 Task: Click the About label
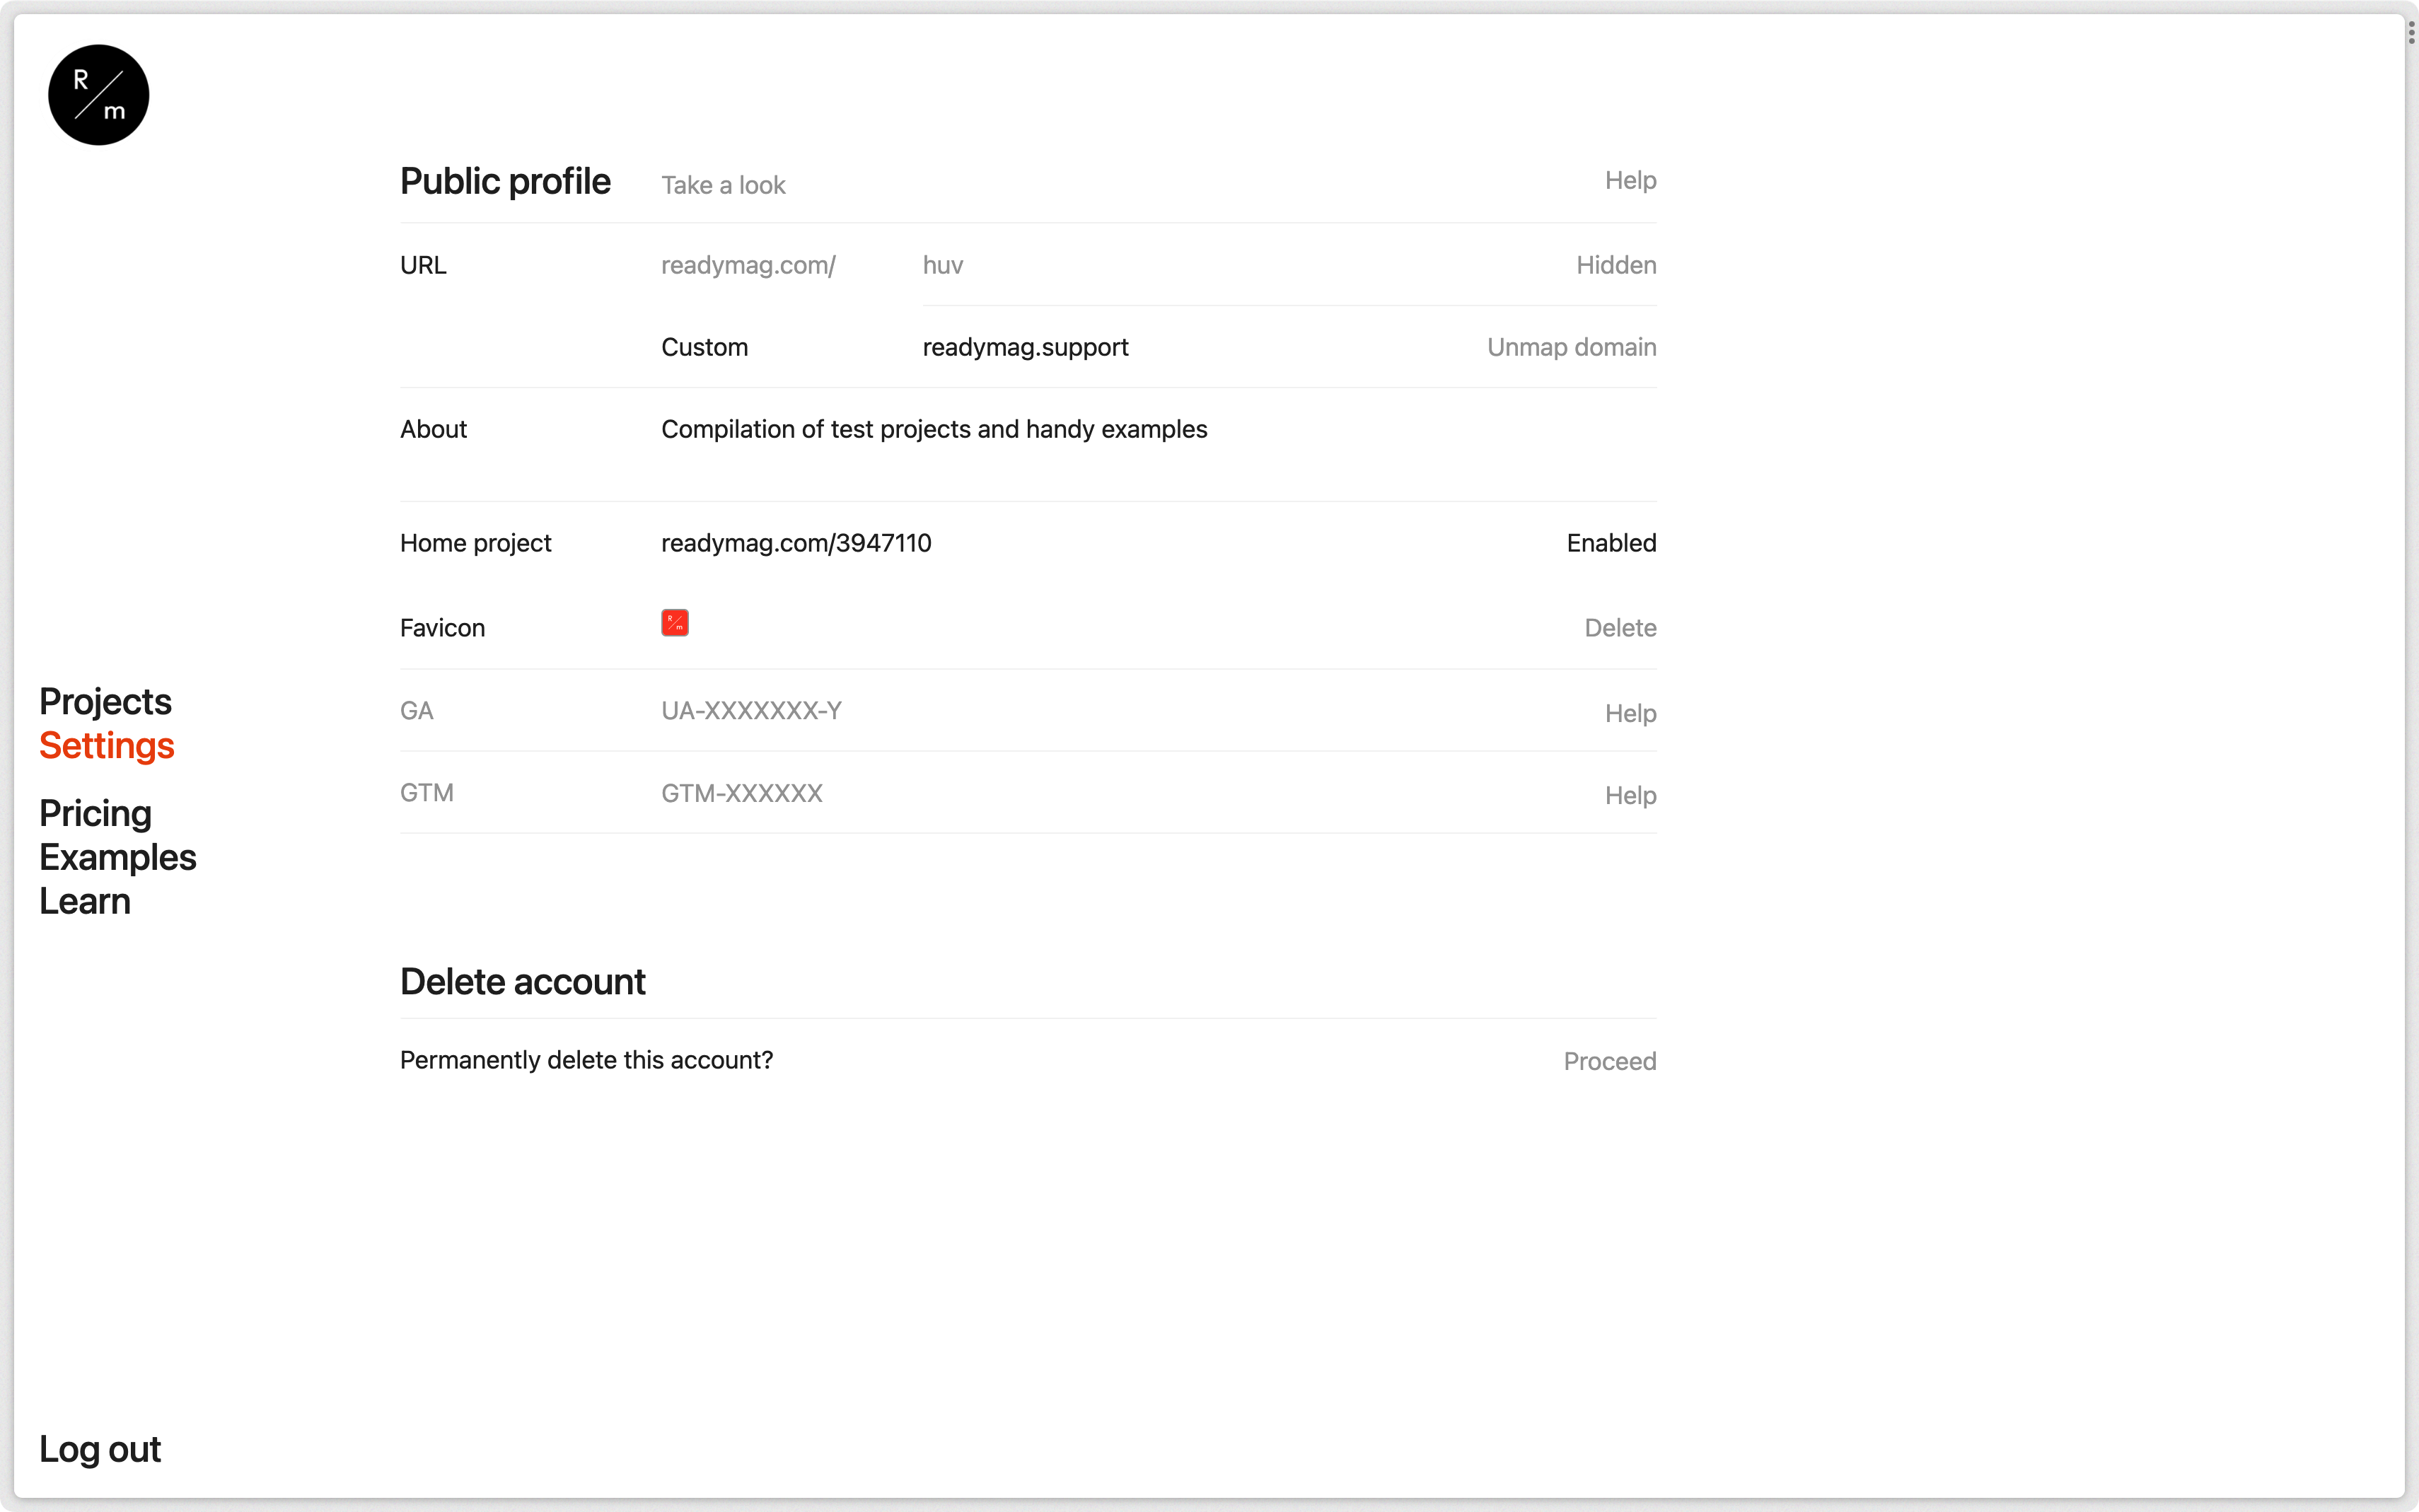[x=433, y=429]
